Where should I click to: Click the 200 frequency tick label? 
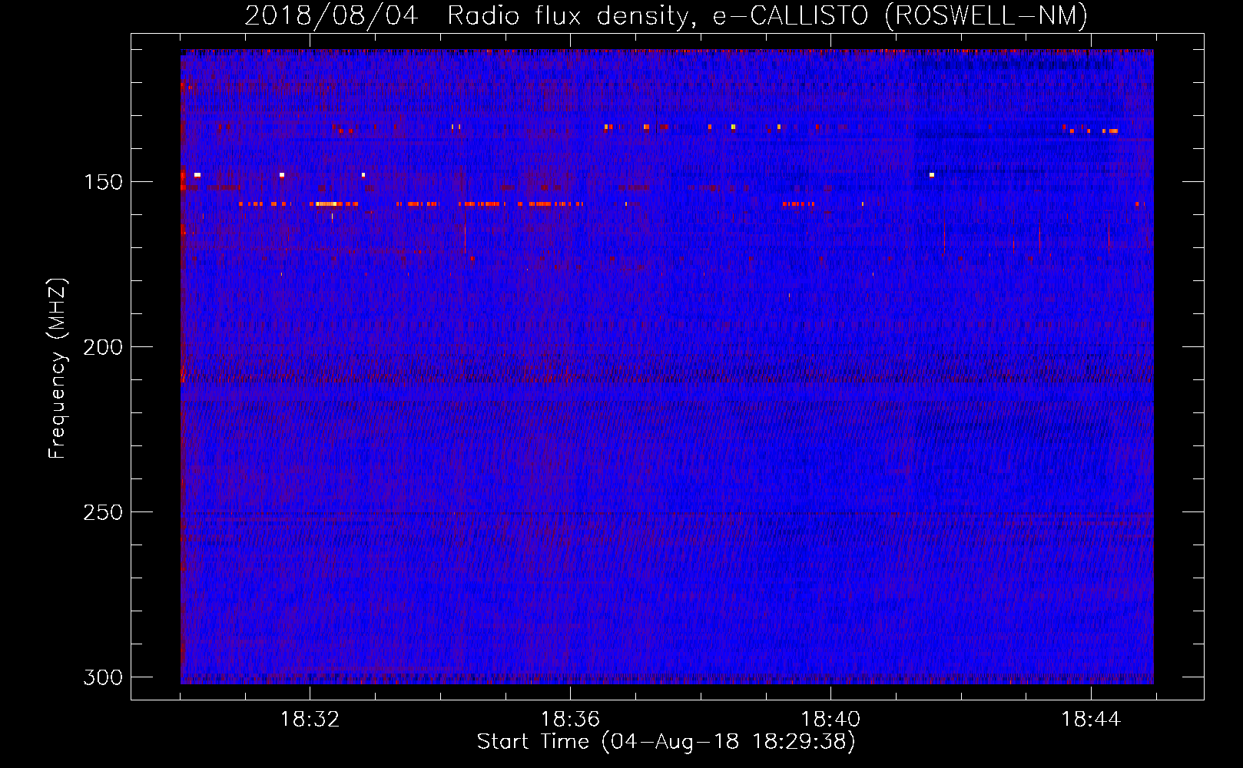(x=103, y=347)
